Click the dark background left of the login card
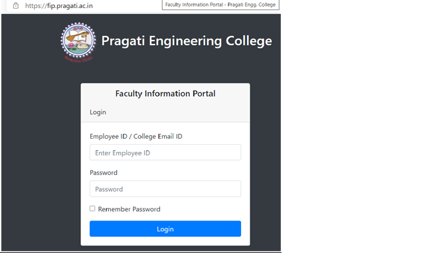Image resolution: width=439 pixels, height=253 pixels. tap(41, 164)
